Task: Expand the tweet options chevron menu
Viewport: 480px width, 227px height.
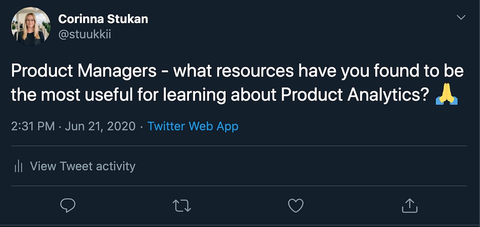Action: 461,18
